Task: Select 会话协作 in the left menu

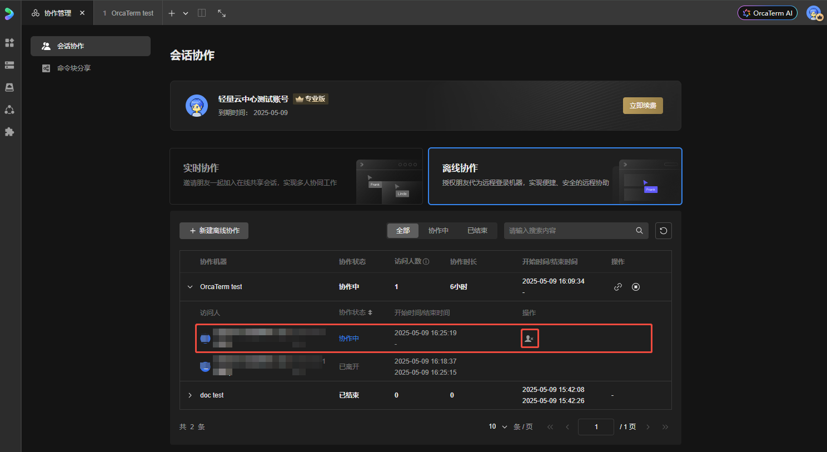Action: 91,46
